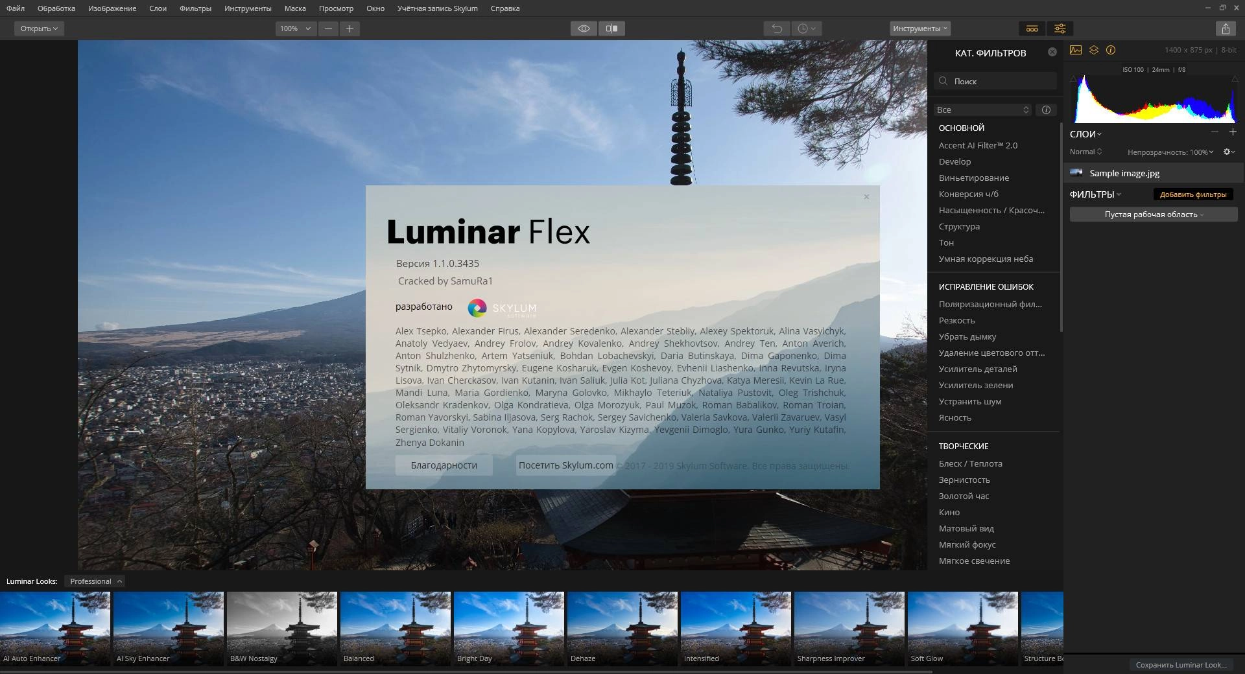Toggle the image info icon

point(1111,50)
